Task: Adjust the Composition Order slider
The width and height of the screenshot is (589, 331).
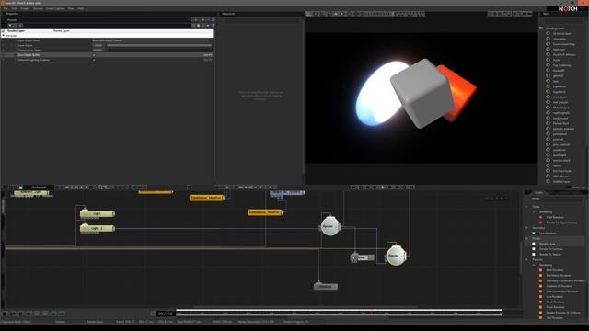Action: 159,51
